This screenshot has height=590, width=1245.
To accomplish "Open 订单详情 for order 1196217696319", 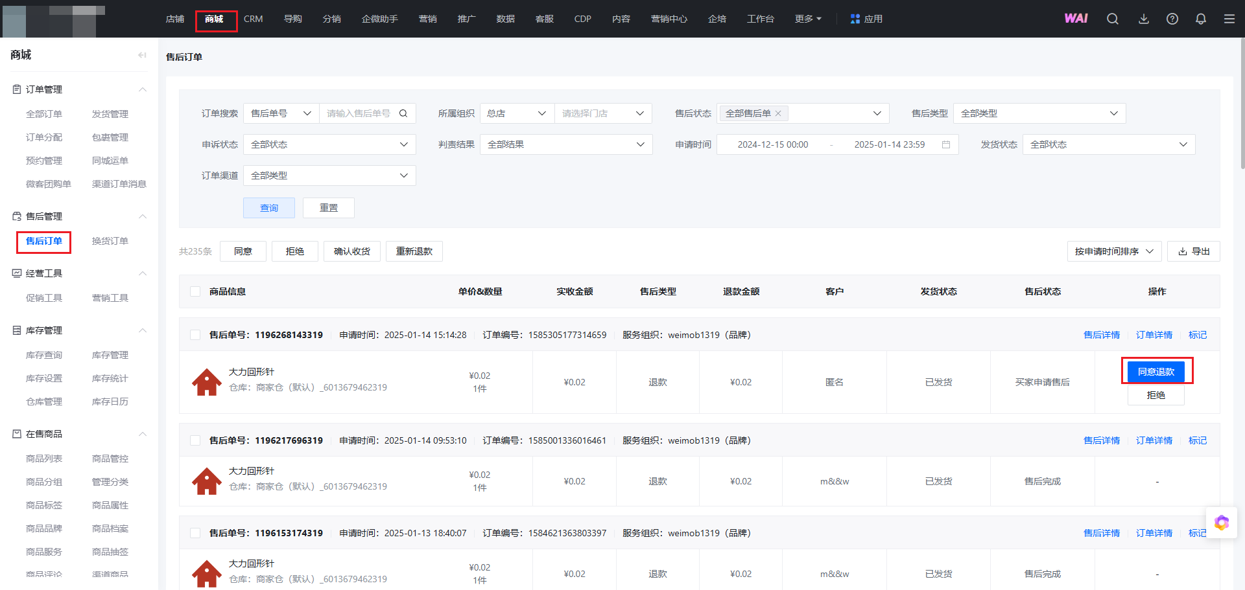I will (x=1154, y=440).
